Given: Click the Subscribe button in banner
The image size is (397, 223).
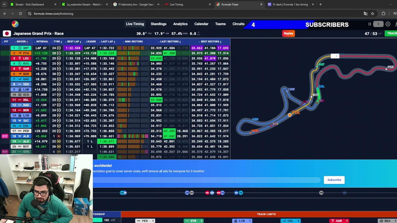Looking at the screenshot, I should [x=334, y=180].
